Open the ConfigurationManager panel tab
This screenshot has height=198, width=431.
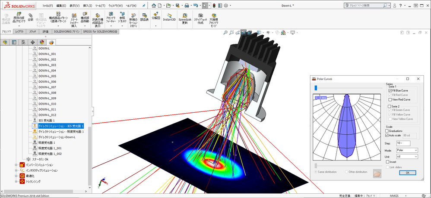pos(23,42)
